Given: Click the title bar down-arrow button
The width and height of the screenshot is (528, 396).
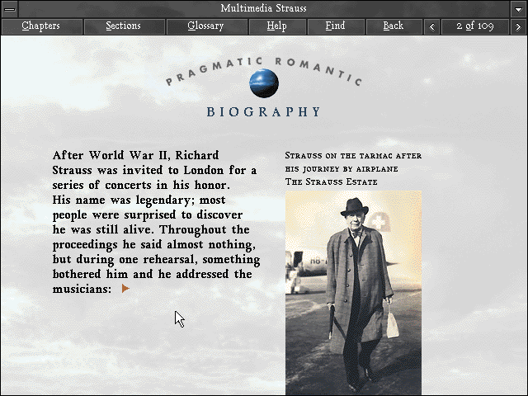Looking at the screenshot, I should (x=519, y=9).
